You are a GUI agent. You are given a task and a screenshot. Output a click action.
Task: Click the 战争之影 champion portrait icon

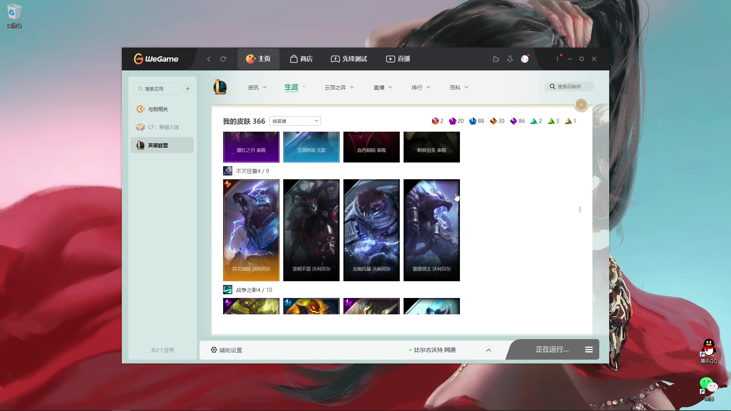coord(228,290)
